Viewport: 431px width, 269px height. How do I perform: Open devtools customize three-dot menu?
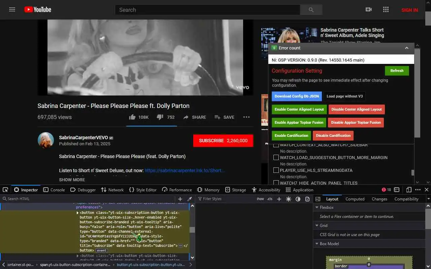(x=418, y=190)
